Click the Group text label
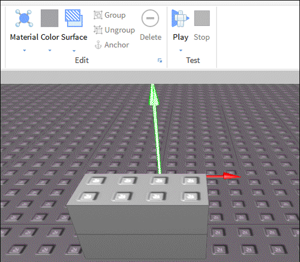The height and width of the screenshot is (262, 300). coord(115,15)
